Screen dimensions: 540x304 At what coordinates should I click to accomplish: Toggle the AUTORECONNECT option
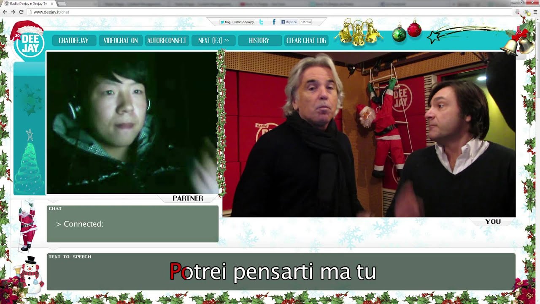pyautogui.click(x=167, y=41)
